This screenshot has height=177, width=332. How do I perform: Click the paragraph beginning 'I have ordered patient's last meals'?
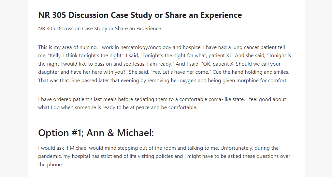click(x=162, y=103)
